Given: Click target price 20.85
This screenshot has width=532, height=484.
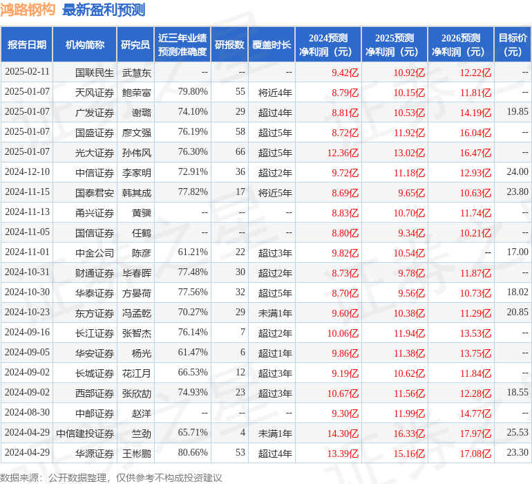Looking at the screenshot, I should pos(517,312).
